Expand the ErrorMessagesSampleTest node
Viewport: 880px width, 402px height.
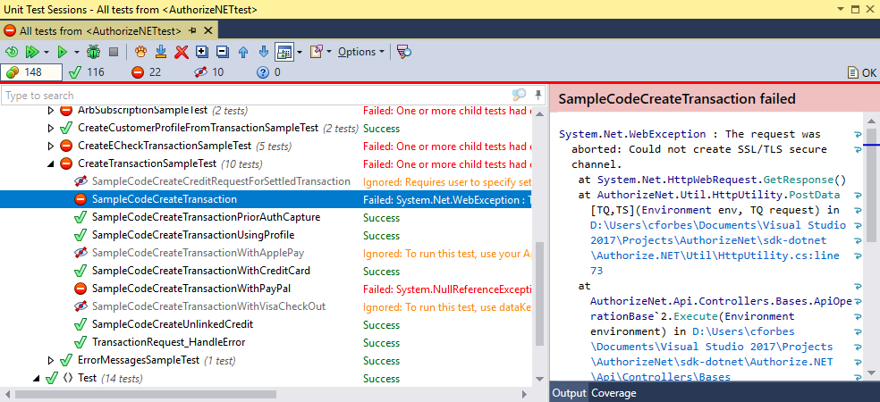[52, 360]
